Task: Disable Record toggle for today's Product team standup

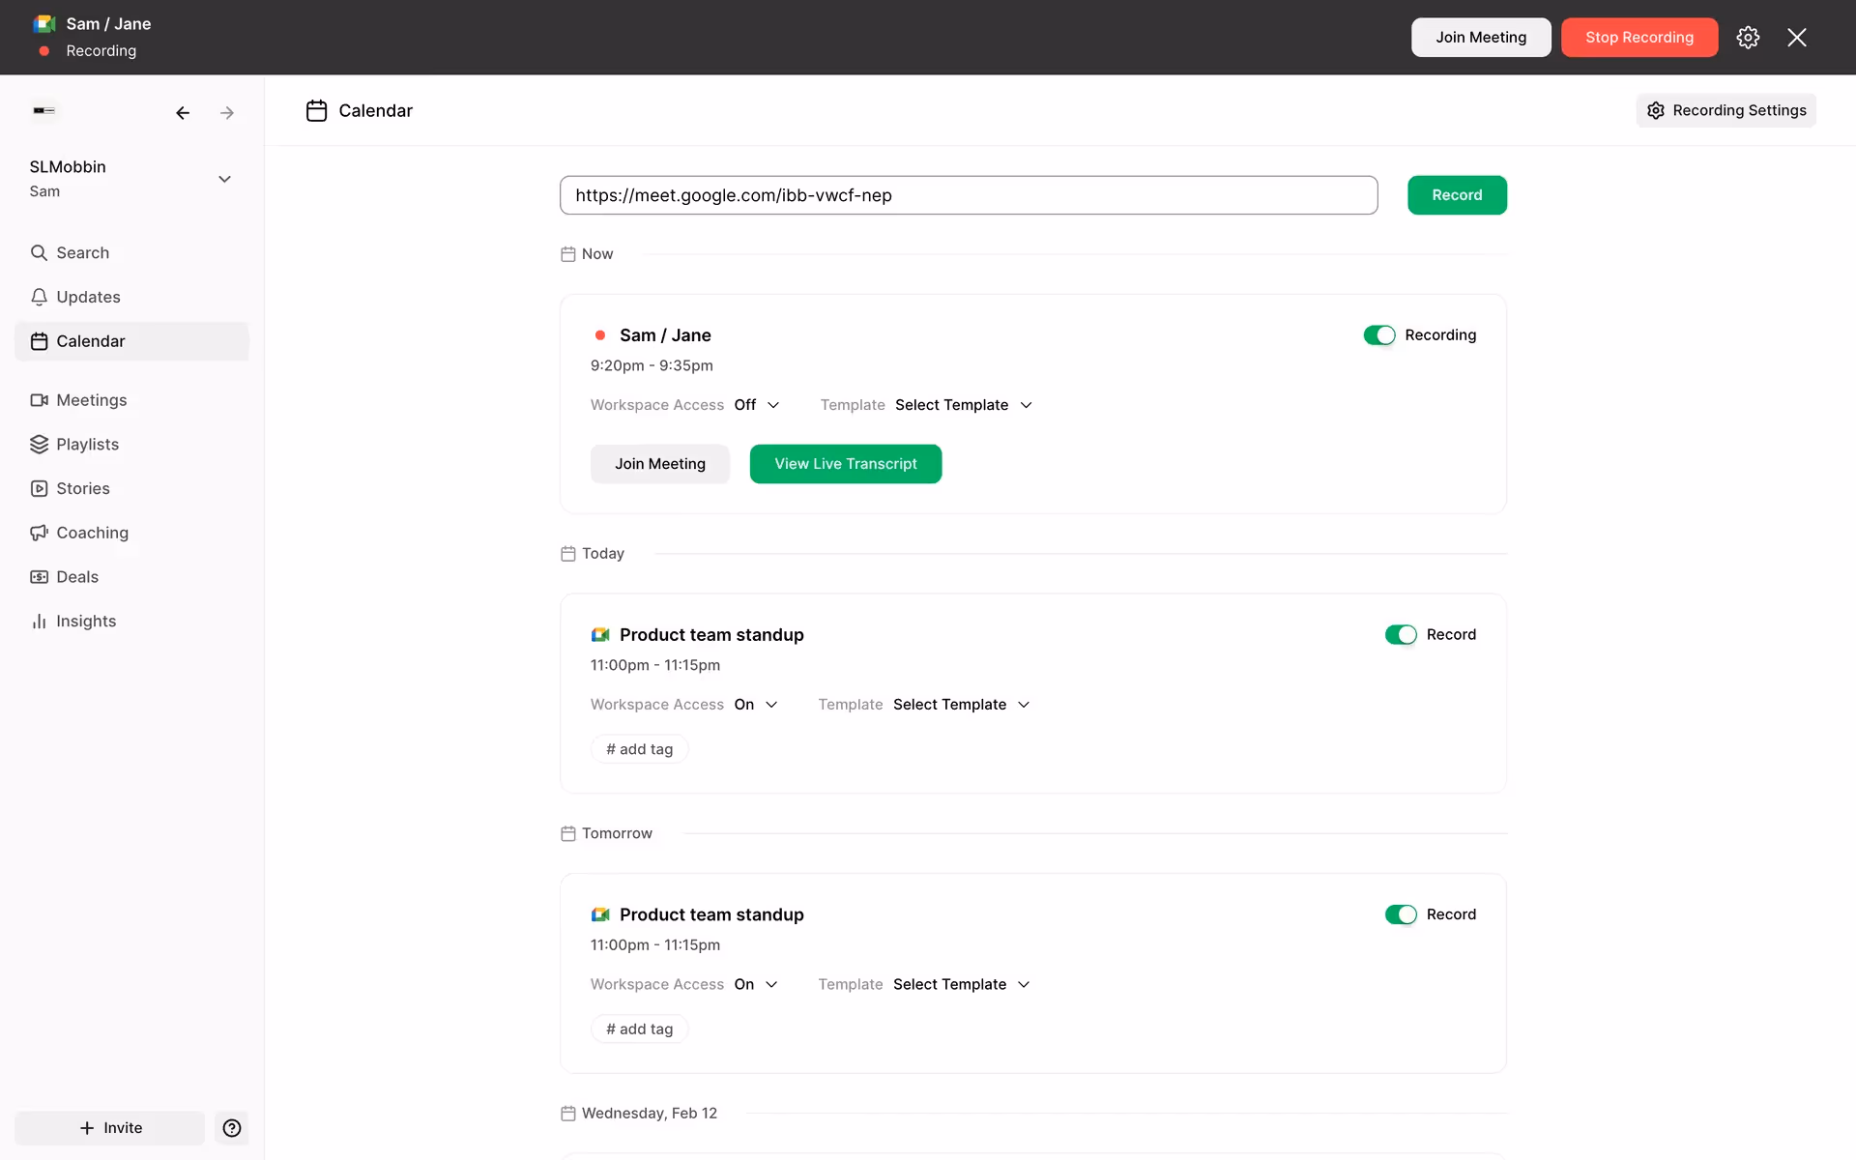Action: 1400,635
